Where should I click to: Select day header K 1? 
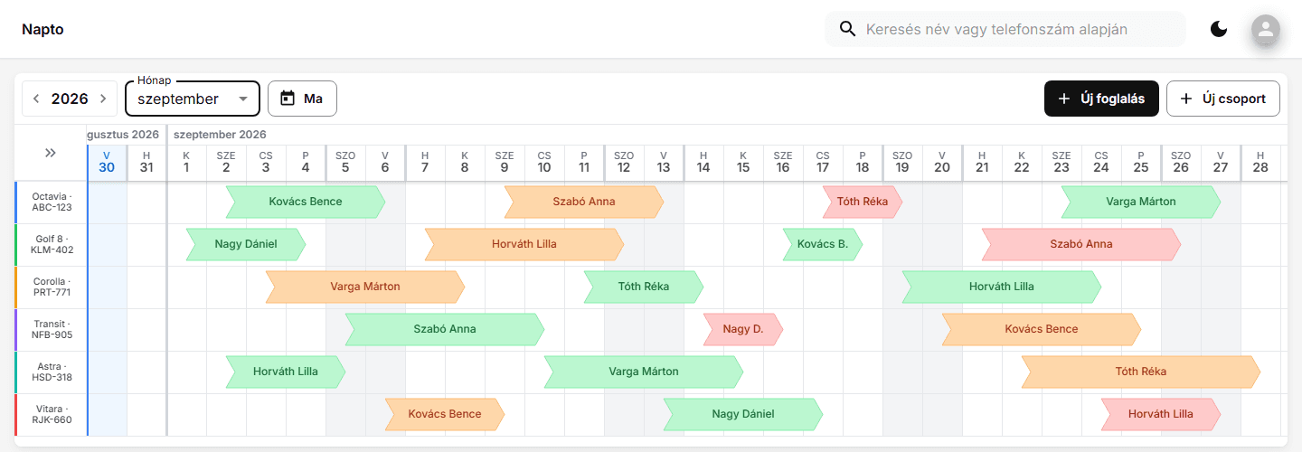(186, 162)
